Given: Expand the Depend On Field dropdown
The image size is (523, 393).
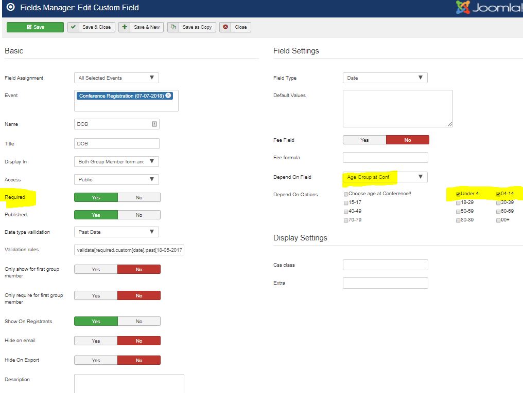Looking at the screenshot, I should (385, 177).
